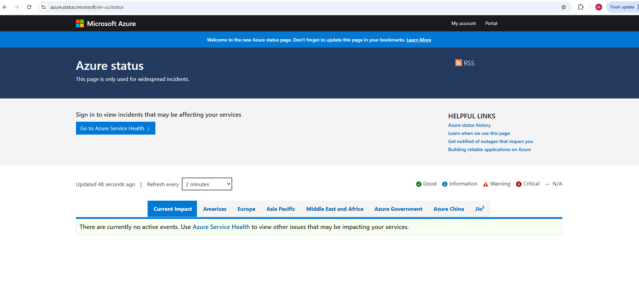Switch to the Americas tab
The image size is (639, 287).
click(x=215, y=209)
